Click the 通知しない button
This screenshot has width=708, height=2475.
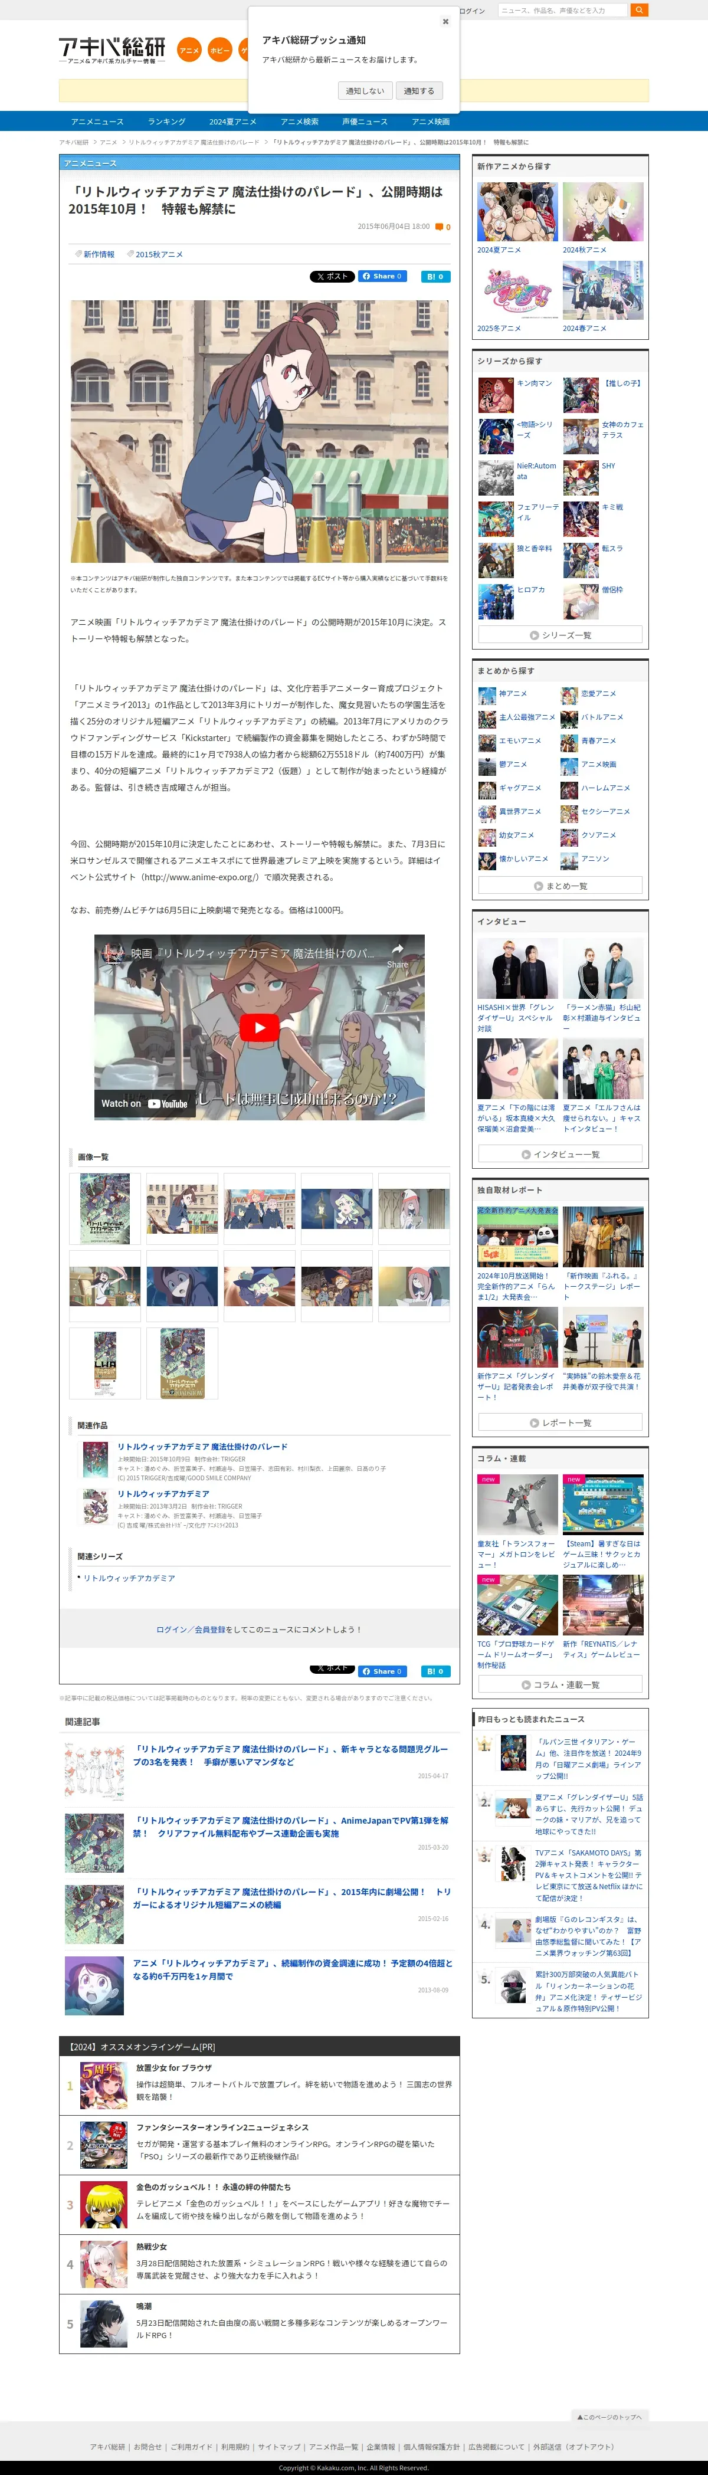(x=365, y=90)
